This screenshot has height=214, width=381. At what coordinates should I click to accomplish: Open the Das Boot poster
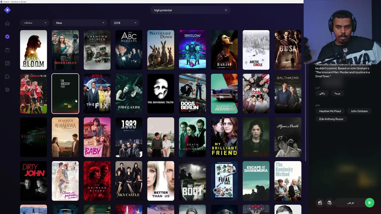click(x=192, y=181)
